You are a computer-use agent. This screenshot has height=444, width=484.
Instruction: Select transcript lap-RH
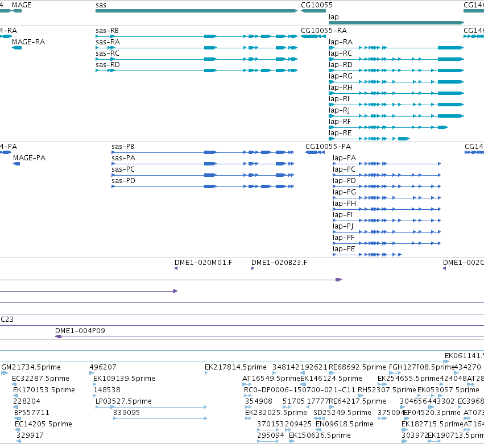[396, 93]
